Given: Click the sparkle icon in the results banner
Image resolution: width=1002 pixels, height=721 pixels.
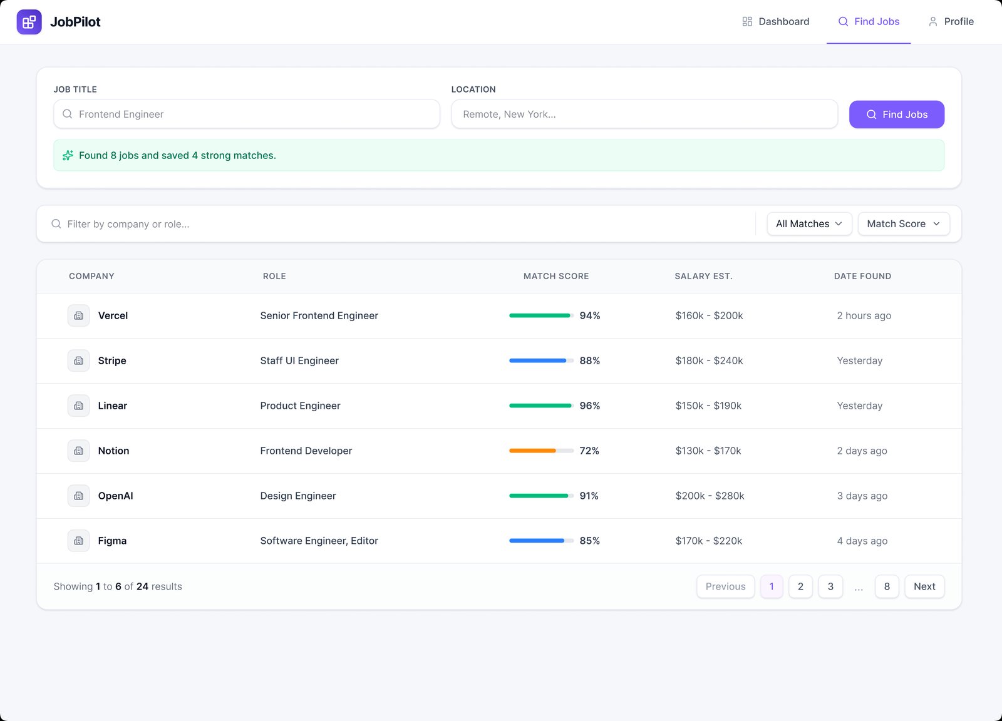Looking at the screenshot, I should (68, 155).
